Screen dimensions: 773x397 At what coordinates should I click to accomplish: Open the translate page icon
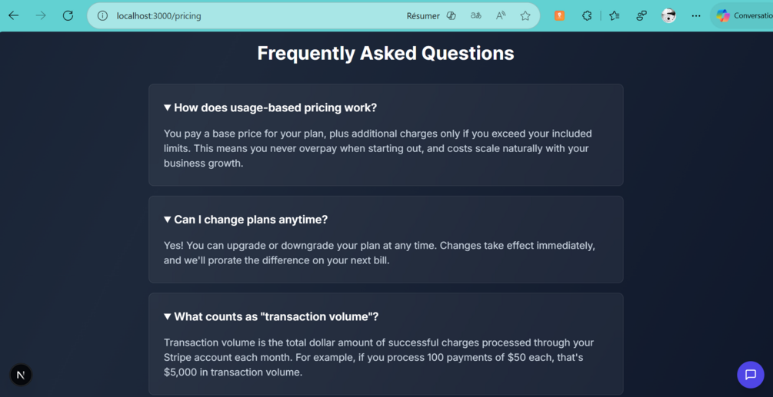pos(476,15)
